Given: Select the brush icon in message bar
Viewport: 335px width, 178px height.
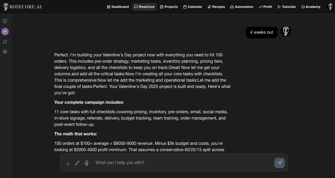Looking at the screenshot, I should [x=77, y=163].
